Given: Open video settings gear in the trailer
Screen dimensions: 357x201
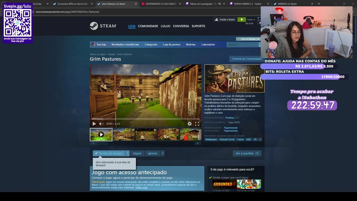Looking at the screenshot, I should (x=190, y=124).
